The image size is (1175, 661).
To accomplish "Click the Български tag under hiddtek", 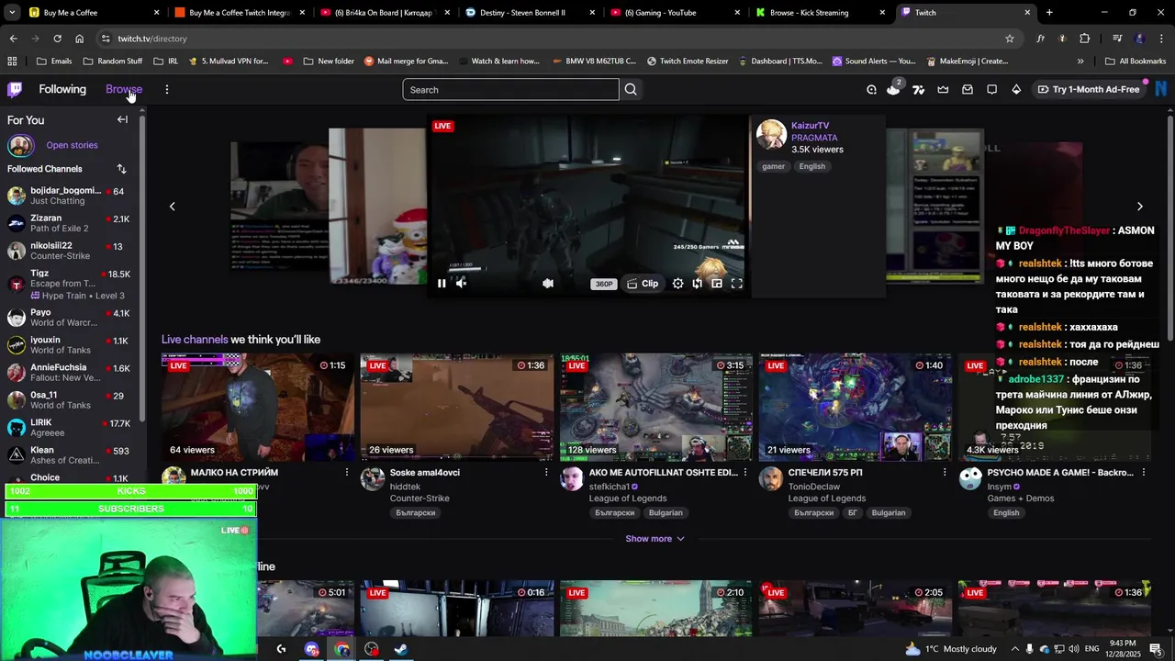I will [415, 513].
